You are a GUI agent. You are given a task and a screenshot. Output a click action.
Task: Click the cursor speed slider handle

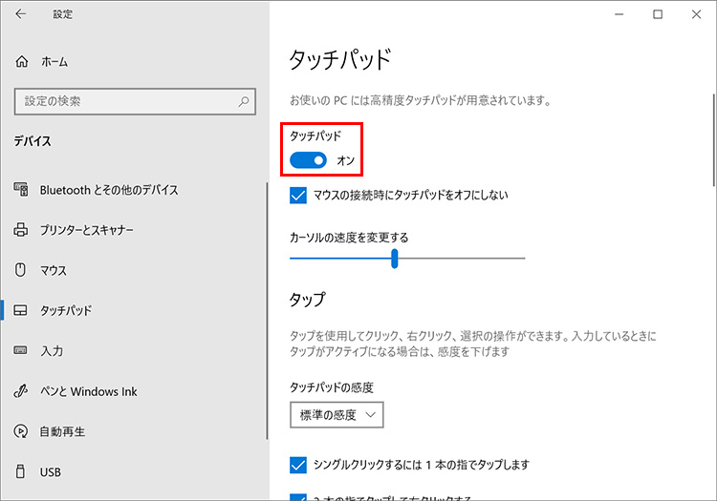tap(394, 259)
